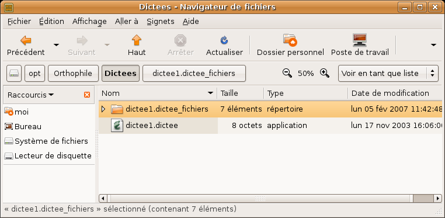Open Lecteur de disquette shortcut
Viewport: 445px width, 218px height.
(48, 156)
